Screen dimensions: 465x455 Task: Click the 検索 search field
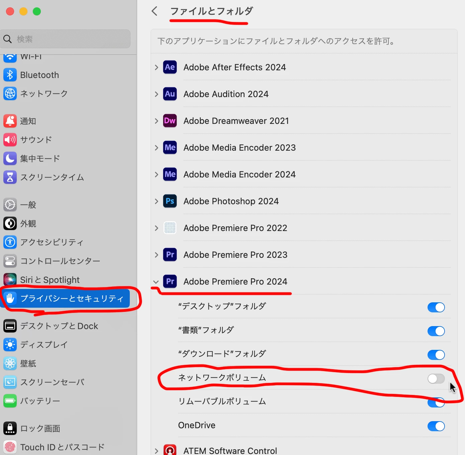pos(65,39)
